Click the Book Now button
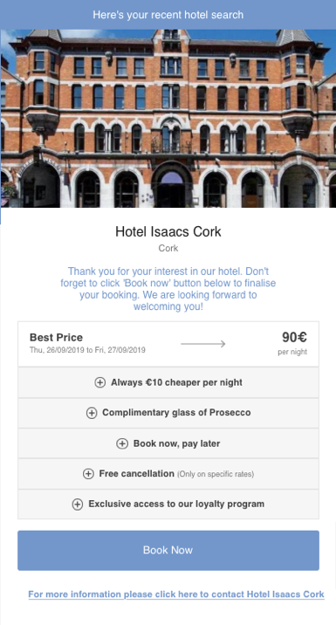This screenshot has width=336, height=625. [168, 550]
